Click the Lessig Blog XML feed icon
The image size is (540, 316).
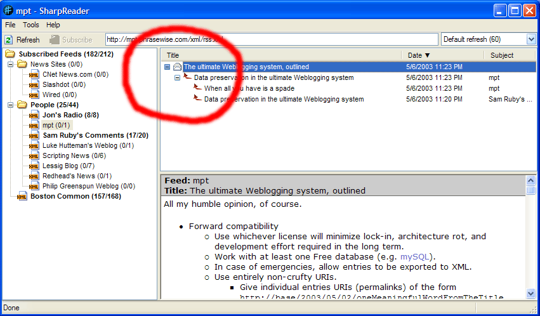click(x=34, y=166)
